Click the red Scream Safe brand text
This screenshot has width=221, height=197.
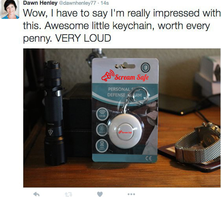131,77
